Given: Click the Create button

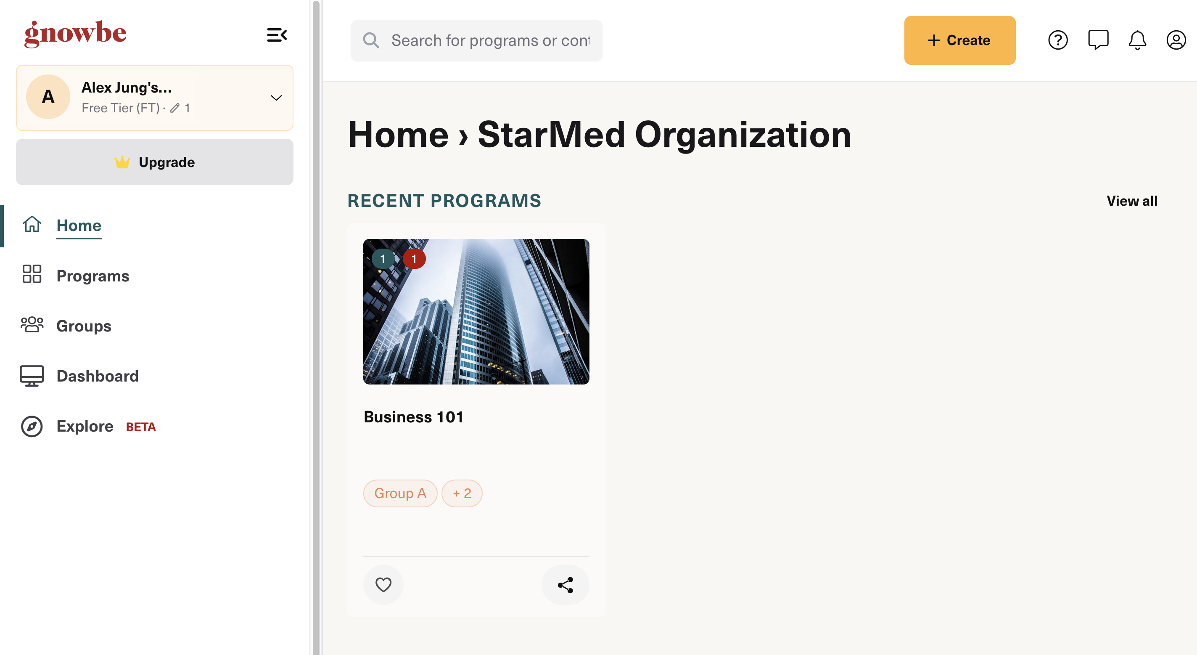Looking at the screenshot, I should click(x=959, y=40).
